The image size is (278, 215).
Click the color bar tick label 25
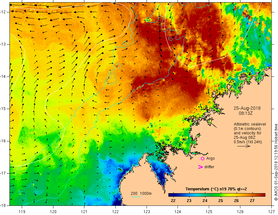tap(221, 201)
